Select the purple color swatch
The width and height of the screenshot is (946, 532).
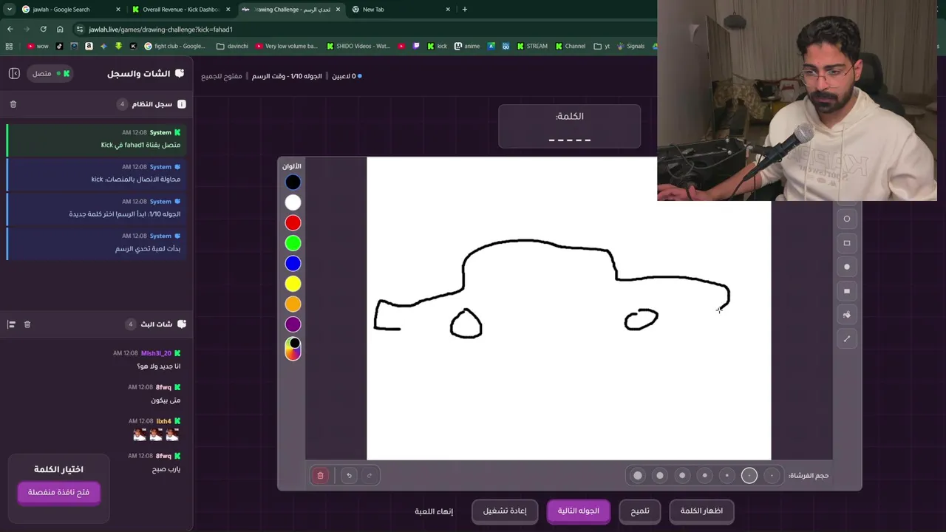click(x=293, y=324)
